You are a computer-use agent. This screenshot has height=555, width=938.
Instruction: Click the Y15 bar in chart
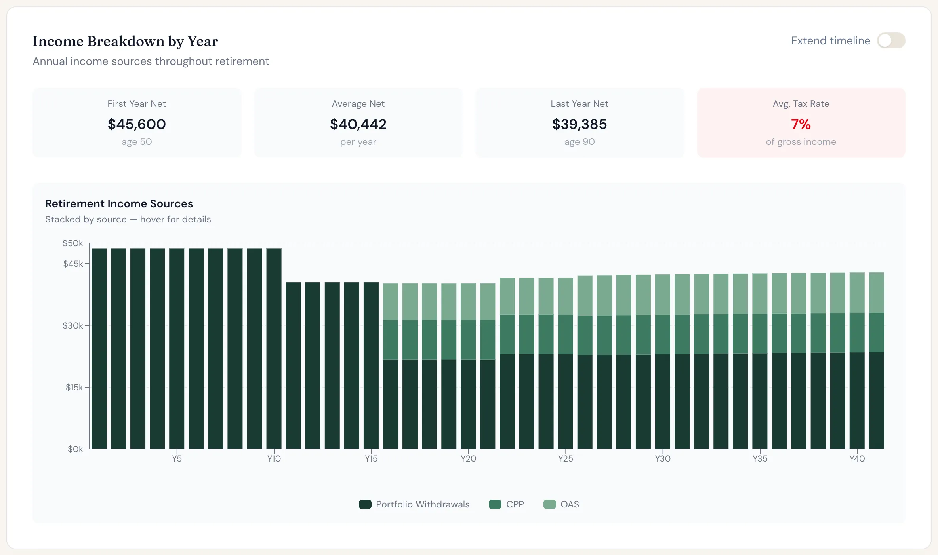pos(371,365)
